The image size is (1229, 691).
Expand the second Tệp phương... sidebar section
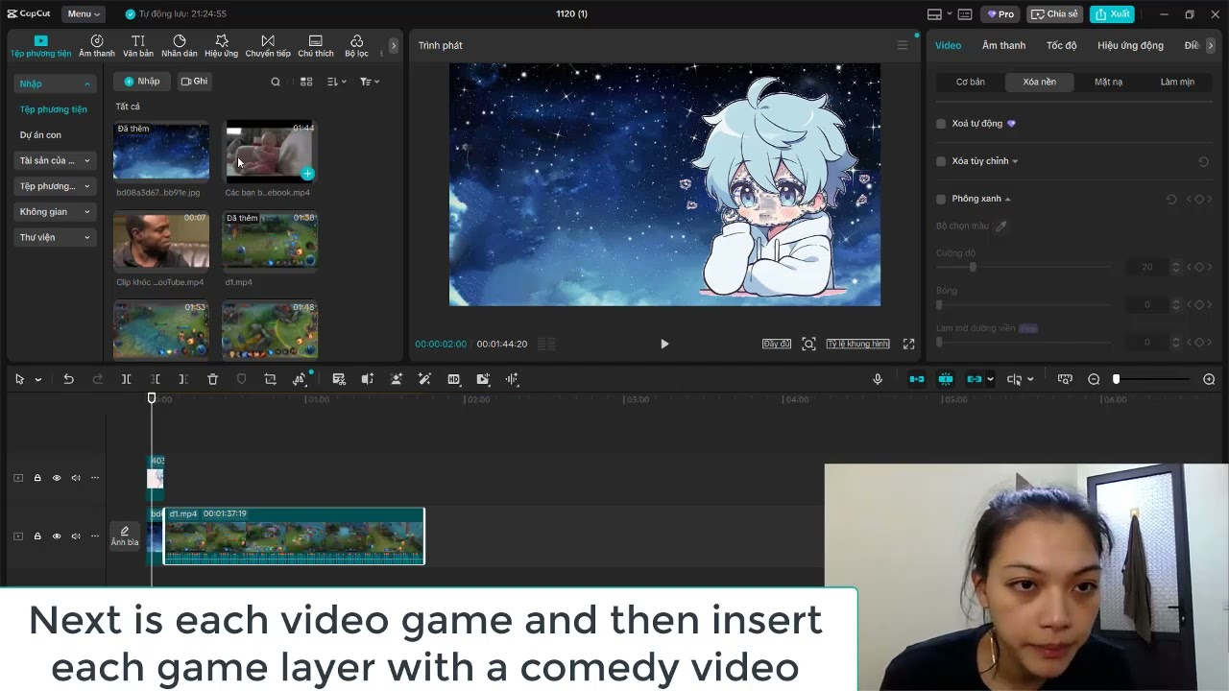(56, 186)
